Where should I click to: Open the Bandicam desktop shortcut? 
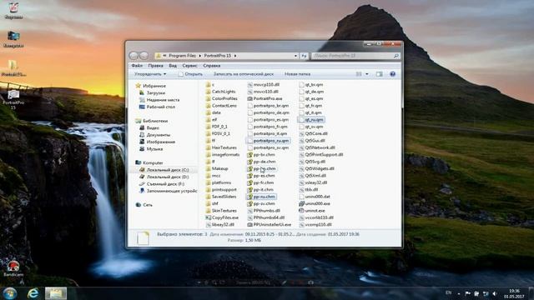pos(13,268)
